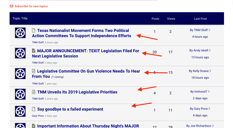Click '4 hours ago' last post time
This screenshot has height=128, width=233.
pyautogui.click(x=200, y=37)
